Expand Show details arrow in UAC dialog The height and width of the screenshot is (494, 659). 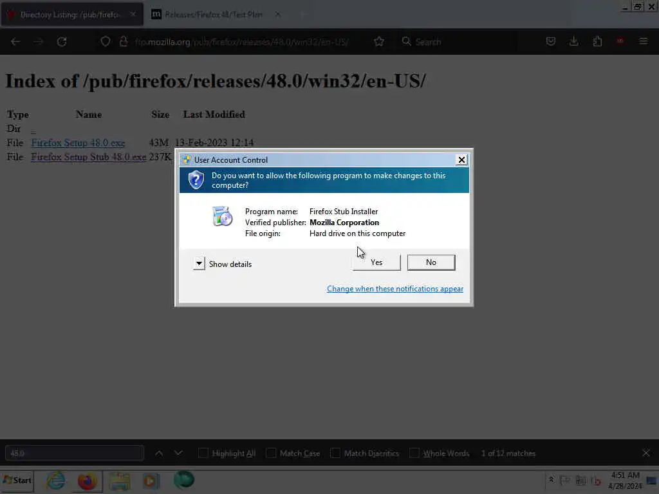(x=199, y=264)
